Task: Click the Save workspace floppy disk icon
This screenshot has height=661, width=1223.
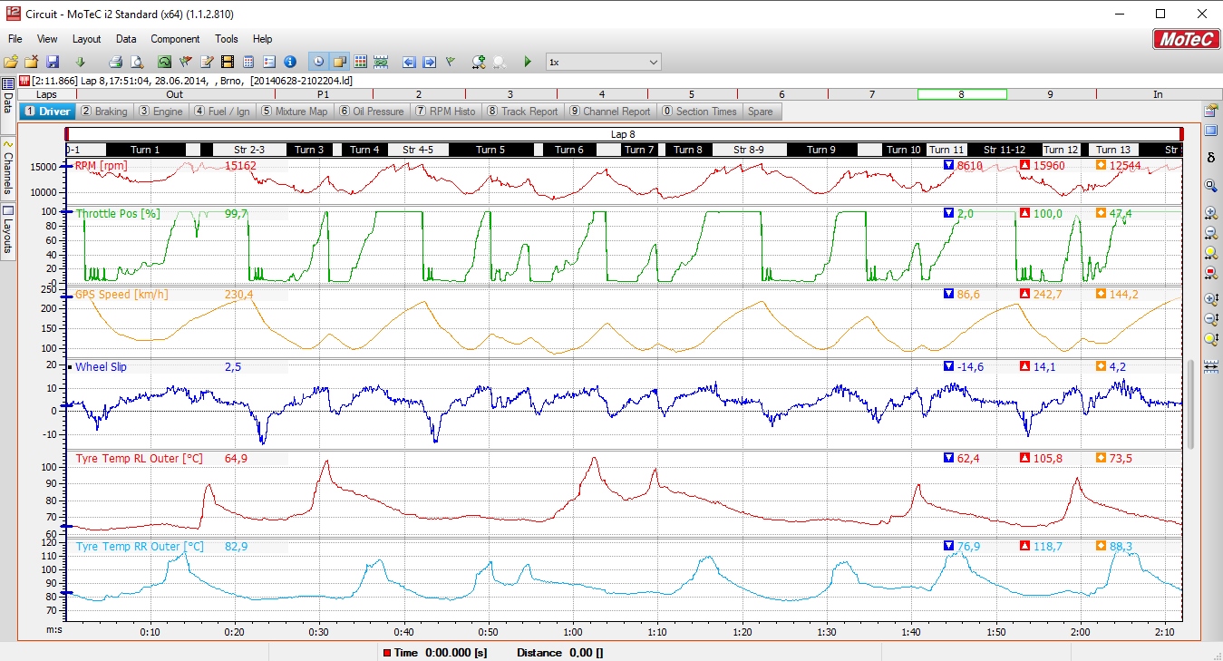Action: pyautogui.click(x=52, y=62)
